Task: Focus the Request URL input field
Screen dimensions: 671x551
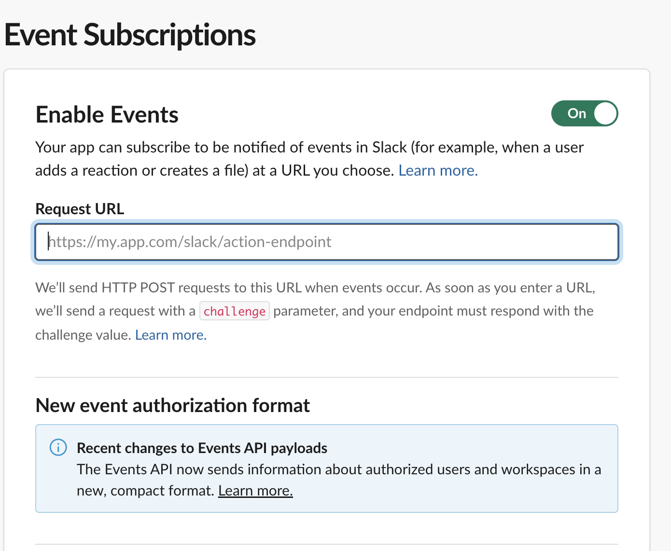Action: click(x=326, y=242)
